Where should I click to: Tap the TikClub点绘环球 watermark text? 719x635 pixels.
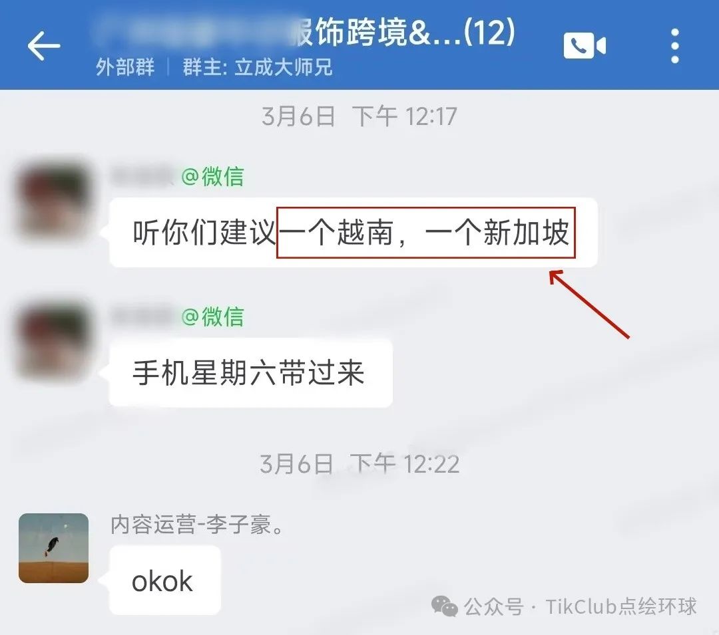coord(621,606)
